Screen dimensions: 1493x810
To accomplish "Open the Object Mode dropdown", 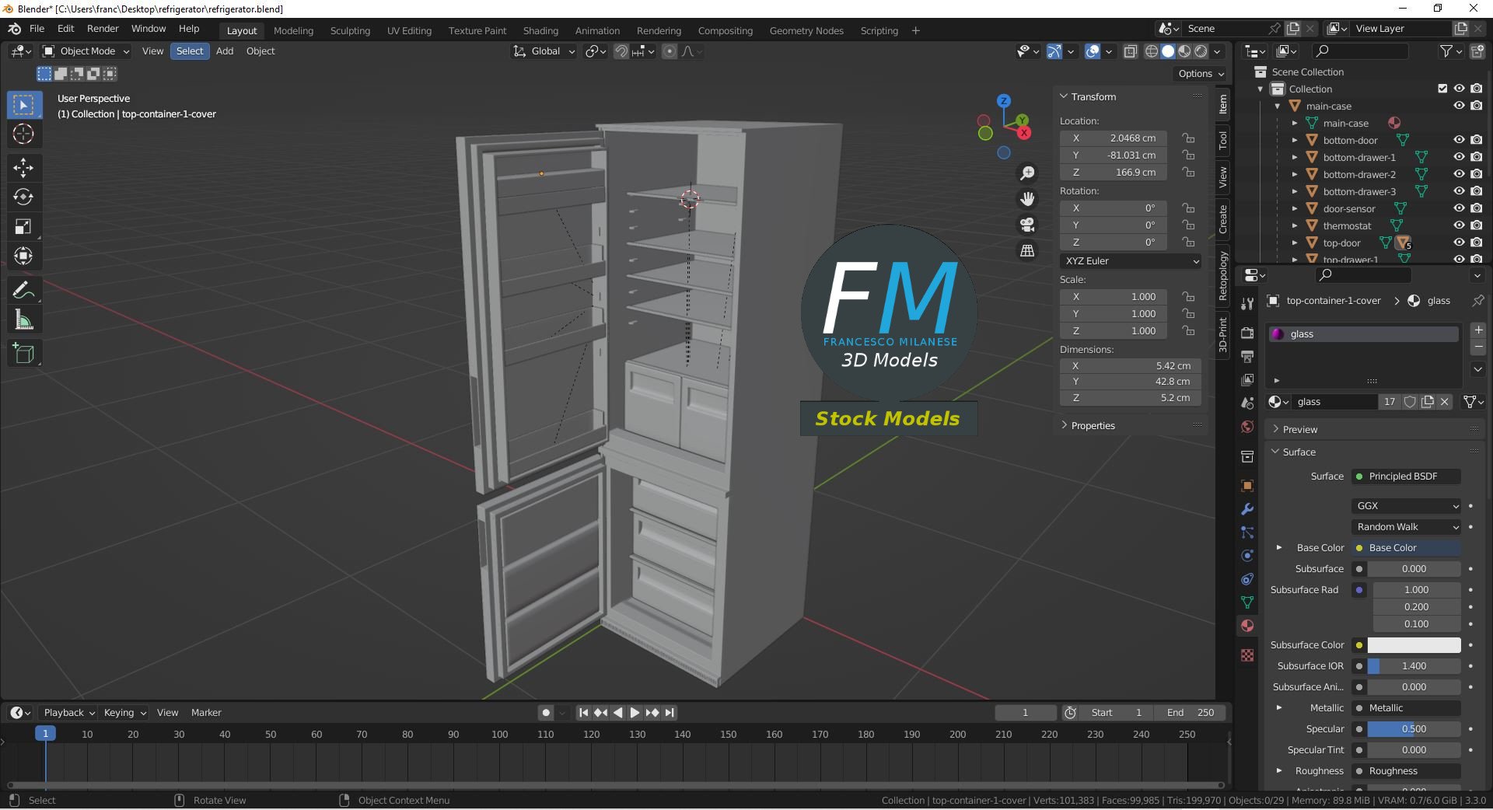I will tap(86, 51).
